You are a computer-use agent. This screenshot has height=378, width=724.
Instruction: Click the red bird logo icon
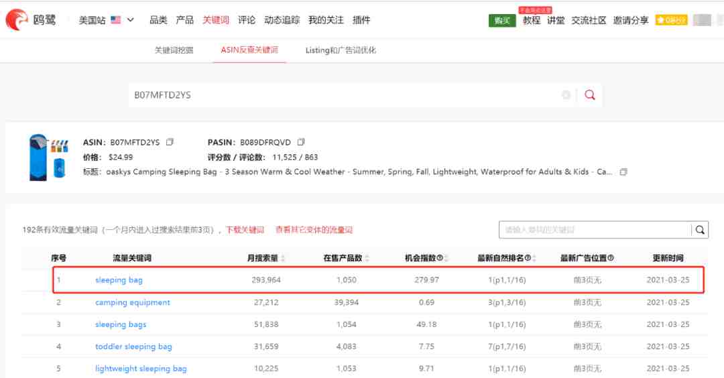point(17,20)
